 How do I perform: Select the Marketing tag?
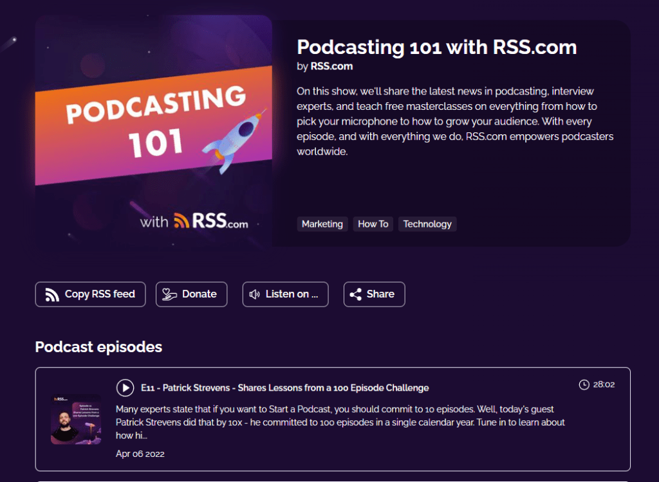click(322, 224)
